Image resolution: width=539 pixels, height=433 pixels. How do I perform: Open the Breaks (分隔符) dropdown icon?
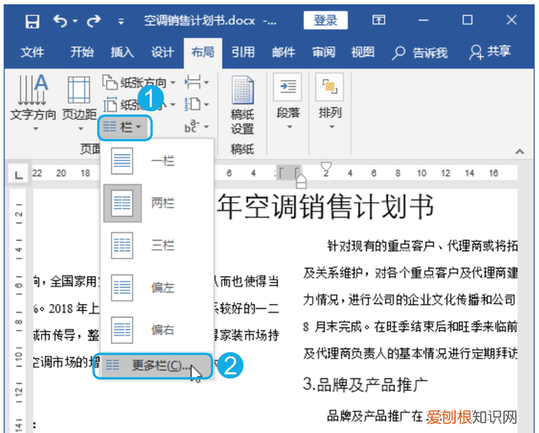(196, 83)
